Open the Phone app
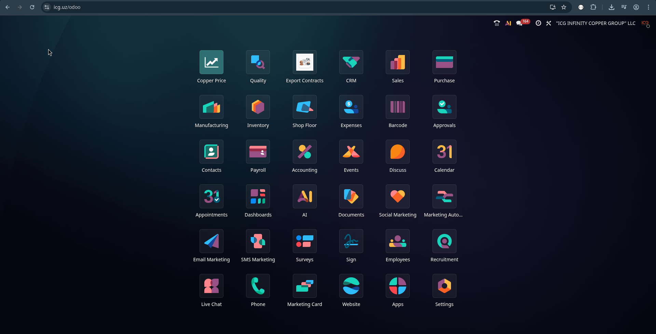656x334 pixels. pyautogui.click(x=258, y=286)
